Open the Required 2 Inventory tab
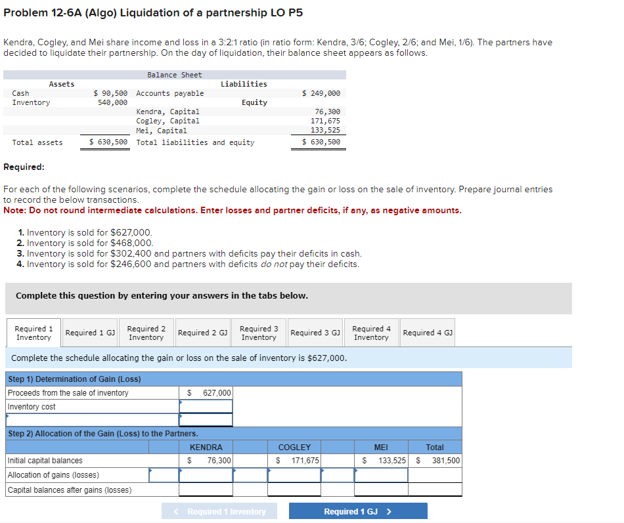Screen dimensions: 624x523 coord(146,332)
